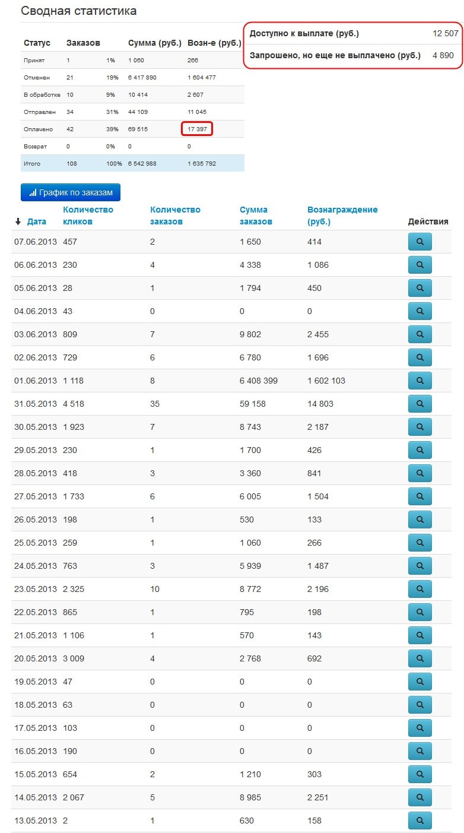The image size is (464, 833).
Task: Click search icon for 27.05.2013 row
Action: [419, 496]
